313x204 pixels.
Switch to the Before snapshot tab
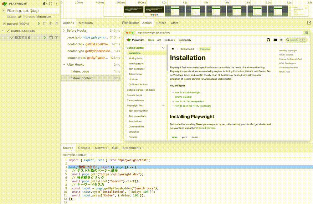161,23
